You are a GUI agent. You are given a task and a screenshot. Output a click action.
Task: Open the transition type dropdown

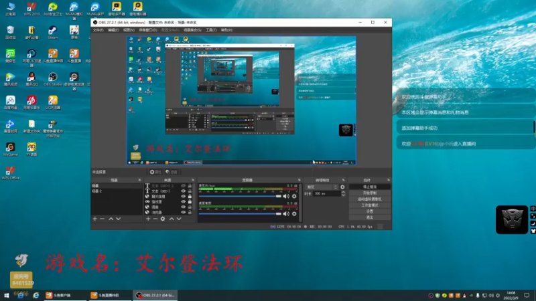321,187
